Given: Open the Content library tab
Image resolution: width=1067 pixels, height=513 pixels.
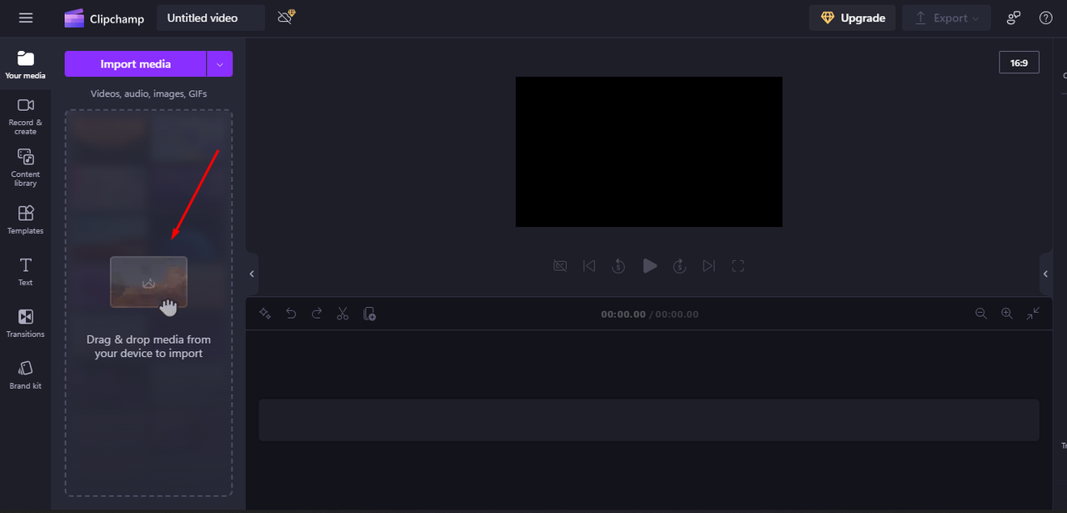Looking at the screenshot, I should [25, 168].
